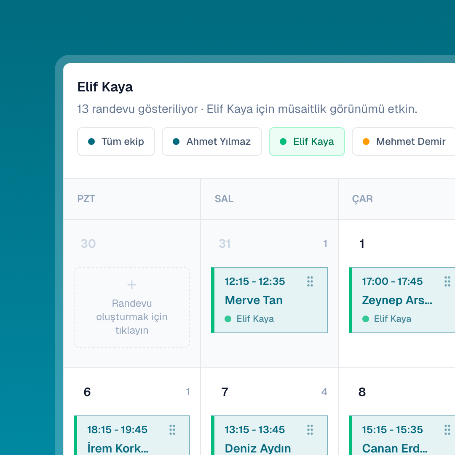The width and height of the screenshot is (455, 455).
Task: Click 'Randevu oluşturmak için tıklayın' text
Action: coord(132,317)
